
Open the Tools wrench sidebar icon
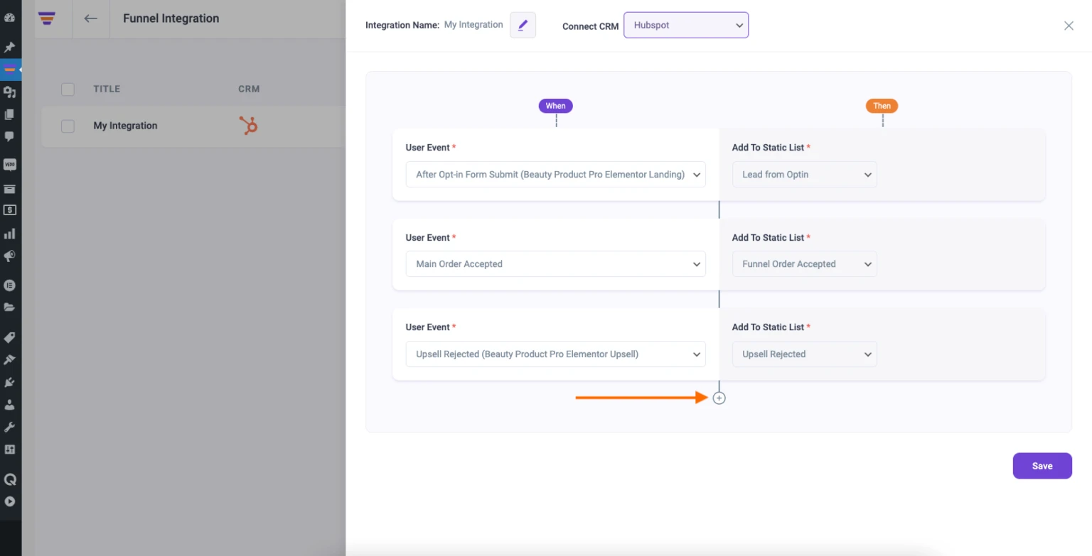pyautogui.click(x=10, y=427)
